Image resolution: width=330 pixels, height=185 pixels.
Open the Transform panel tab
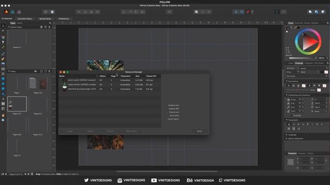(292, 153)
